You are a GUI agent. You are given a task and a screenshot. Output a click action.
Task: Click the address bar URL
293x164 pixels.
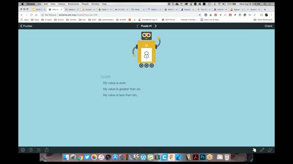78,15
